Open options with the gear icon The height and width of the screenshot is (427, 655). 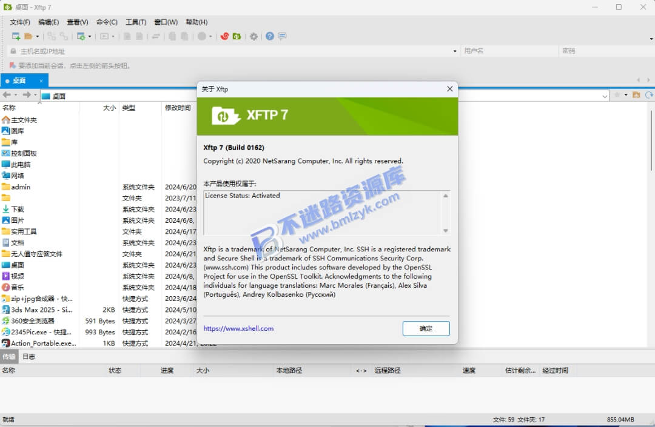(254, 36)
